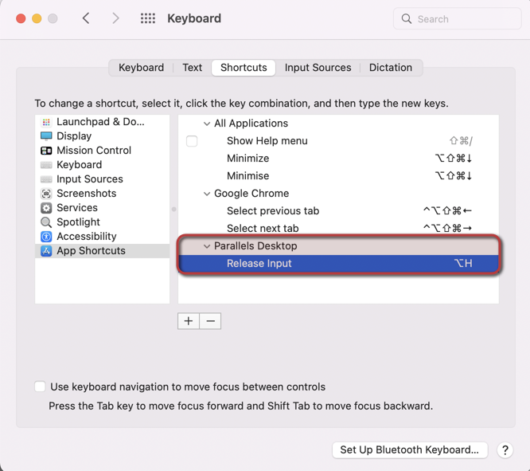The image size is (530, 471).
Task: Go forward with the right chevron arrow
Action: point(115,18)
